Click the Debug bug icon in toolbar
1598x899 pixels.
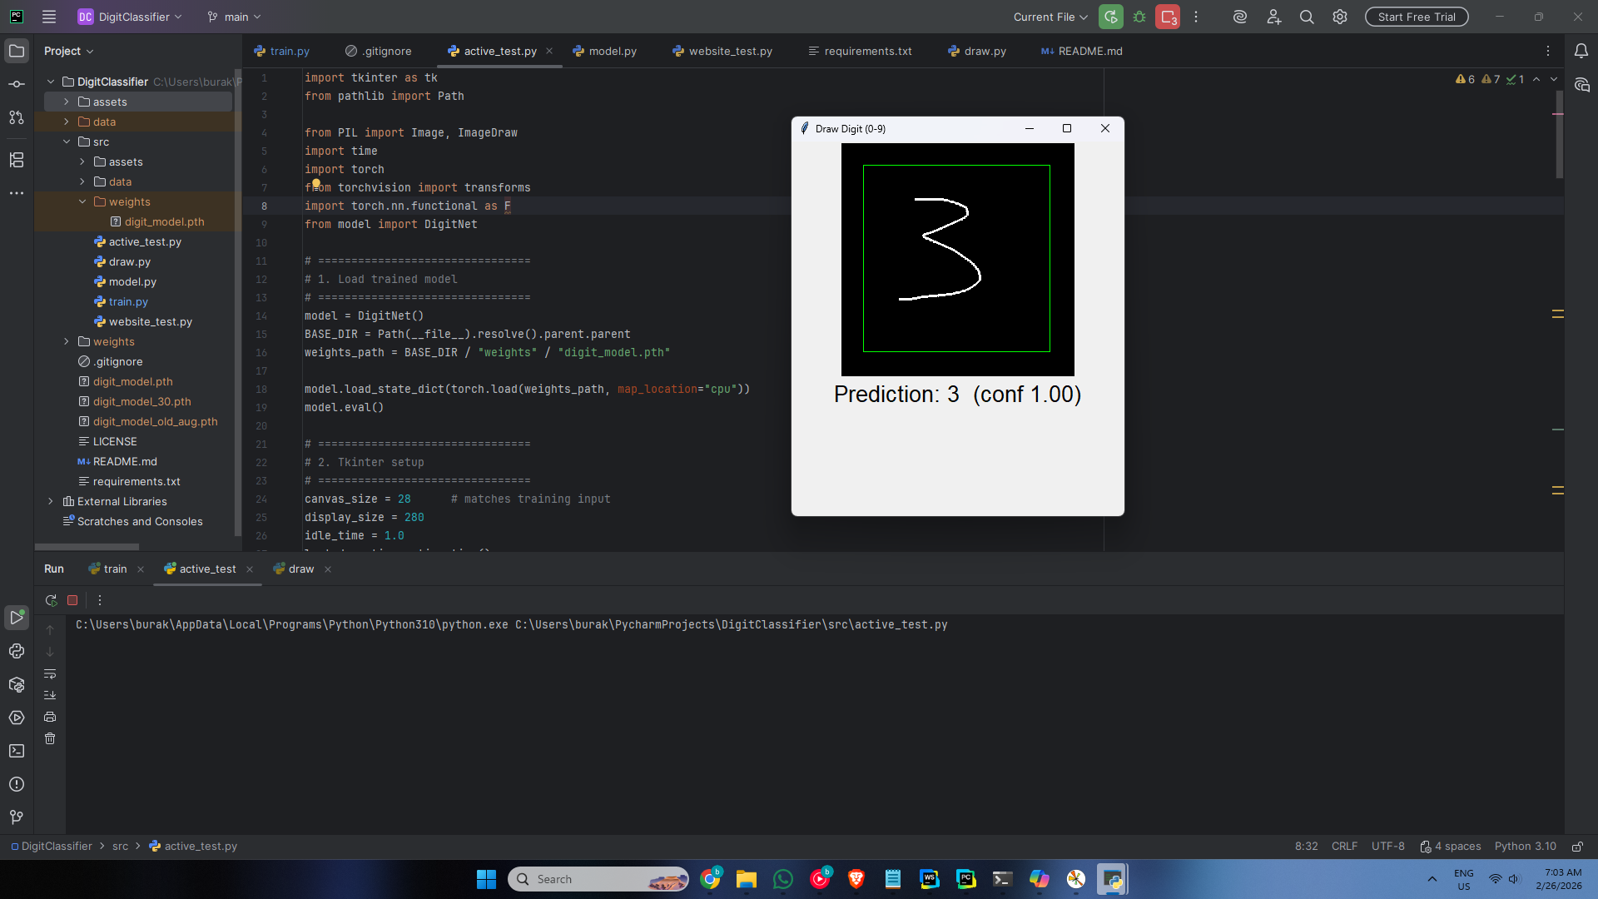coord(1139,17)
